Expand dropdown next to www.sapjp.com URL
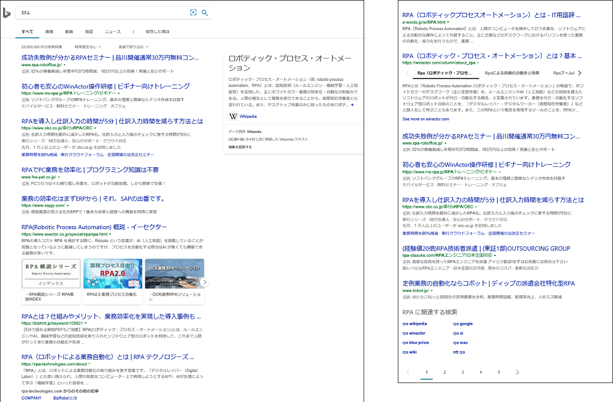 pos(67,205)
